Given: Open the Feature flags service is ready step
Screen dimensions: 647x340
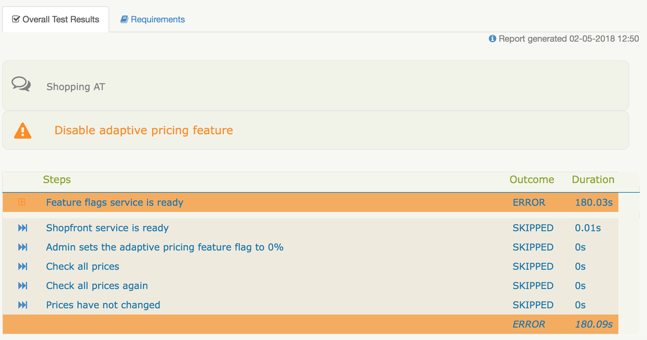Looking at the screenshot, I should (x=115, y=203).
